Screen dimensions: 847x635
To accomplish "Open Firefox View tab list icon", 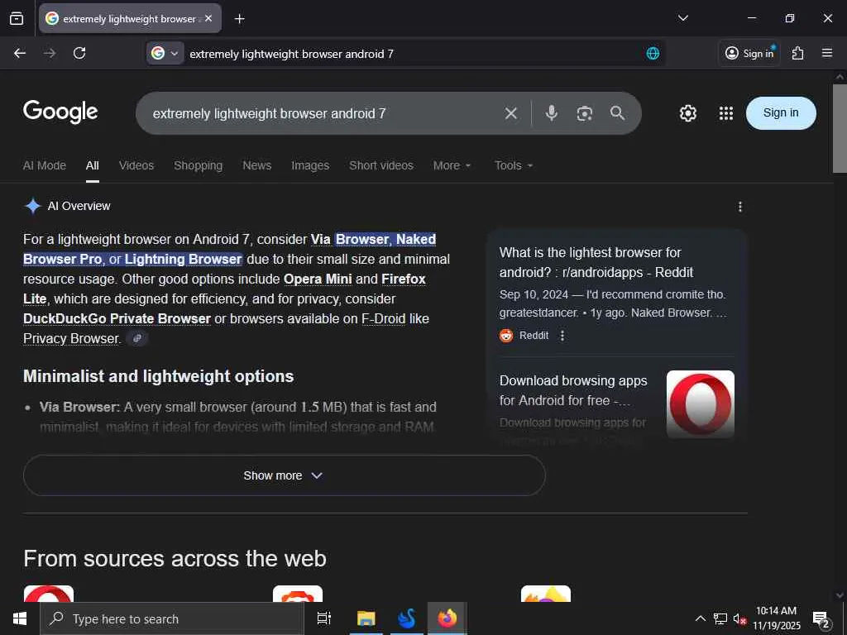I will [17, 18].
